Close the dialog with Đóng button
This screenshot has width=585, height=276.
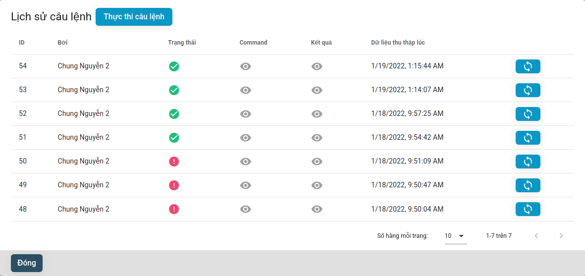pos(27,263)
